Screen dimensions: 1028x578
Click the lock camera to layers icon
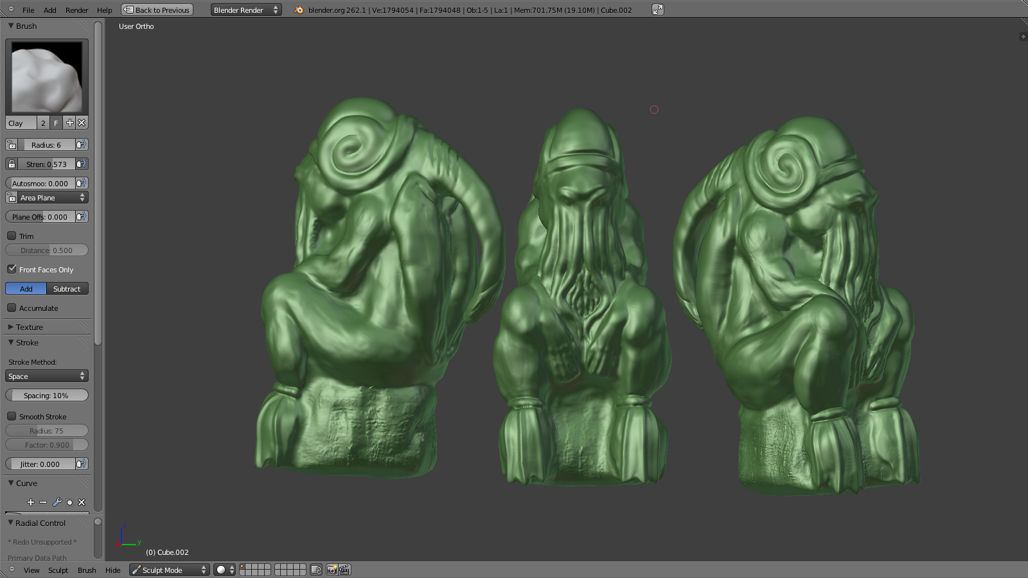(315, 570)
